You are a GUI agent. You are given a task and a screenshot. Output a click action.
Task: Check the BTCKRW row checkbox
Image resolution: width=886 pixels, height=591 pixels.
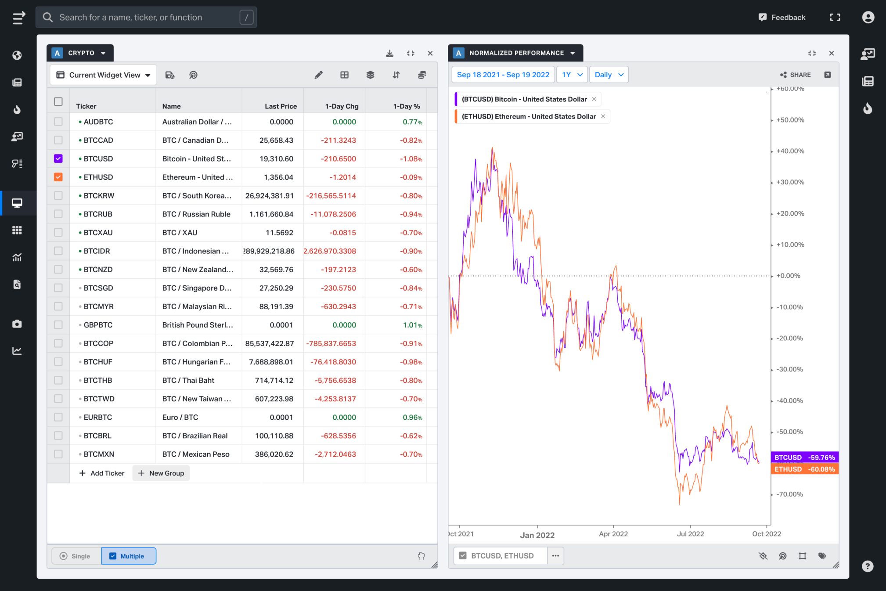pos(58,195)
